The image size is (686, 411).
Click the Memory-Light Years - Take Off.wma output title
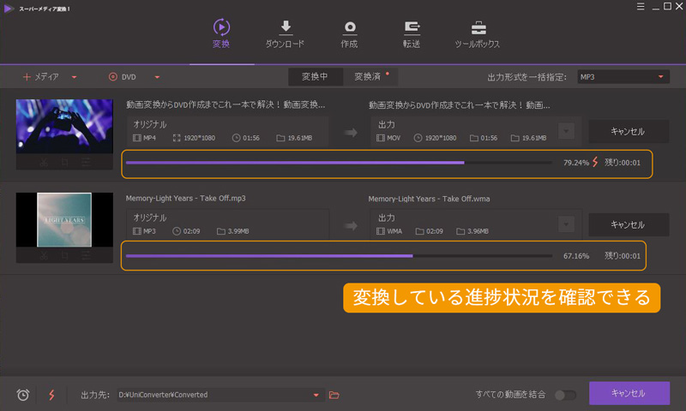pyautogui.click(x=430, y=199)
